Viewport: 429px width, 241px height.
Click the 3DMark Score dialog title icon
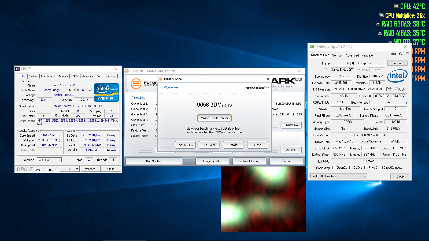[x=160, y=79]
